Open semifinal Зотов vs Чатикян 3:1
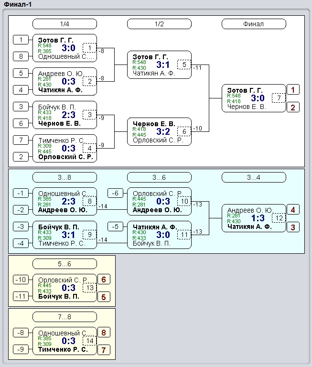Viewport: 312px width, 367px height. pos(159,65)
